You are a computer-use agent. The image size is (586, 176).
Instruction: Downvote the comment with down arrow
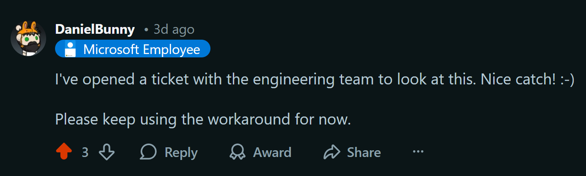point(106,152)
